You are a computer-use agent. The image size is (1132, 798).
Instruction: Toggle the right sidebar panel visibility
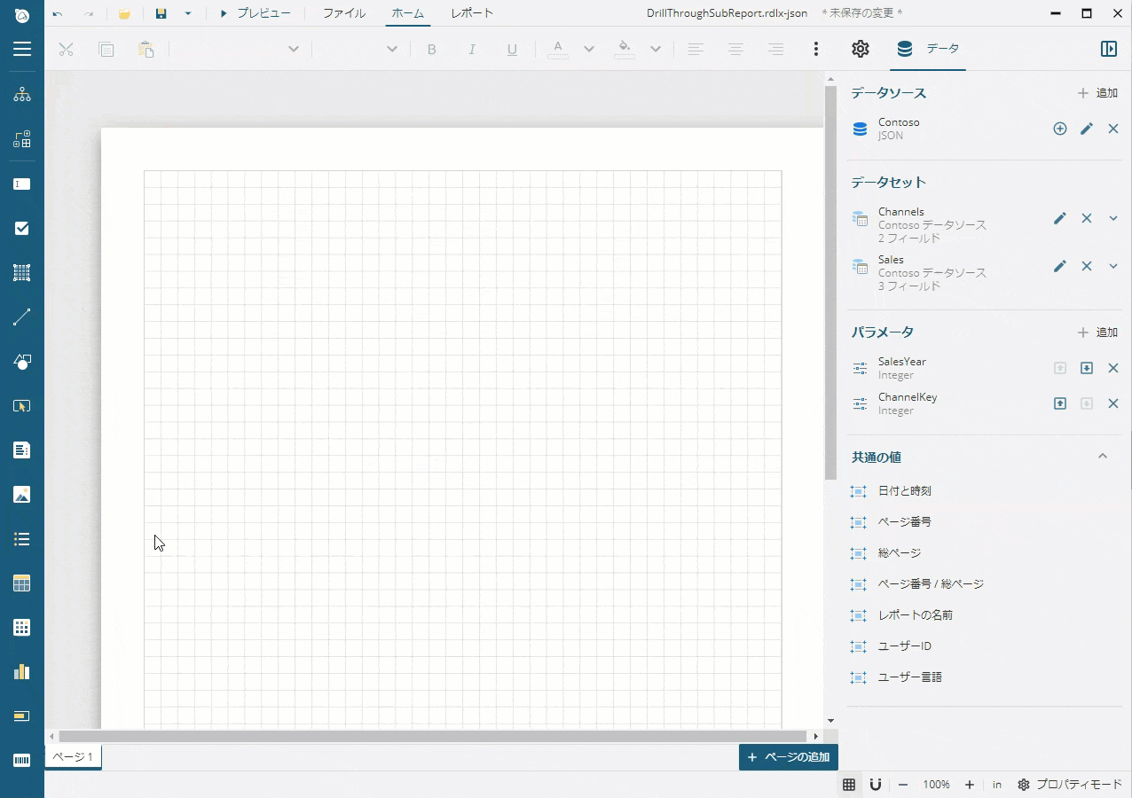coord(1109,50)
